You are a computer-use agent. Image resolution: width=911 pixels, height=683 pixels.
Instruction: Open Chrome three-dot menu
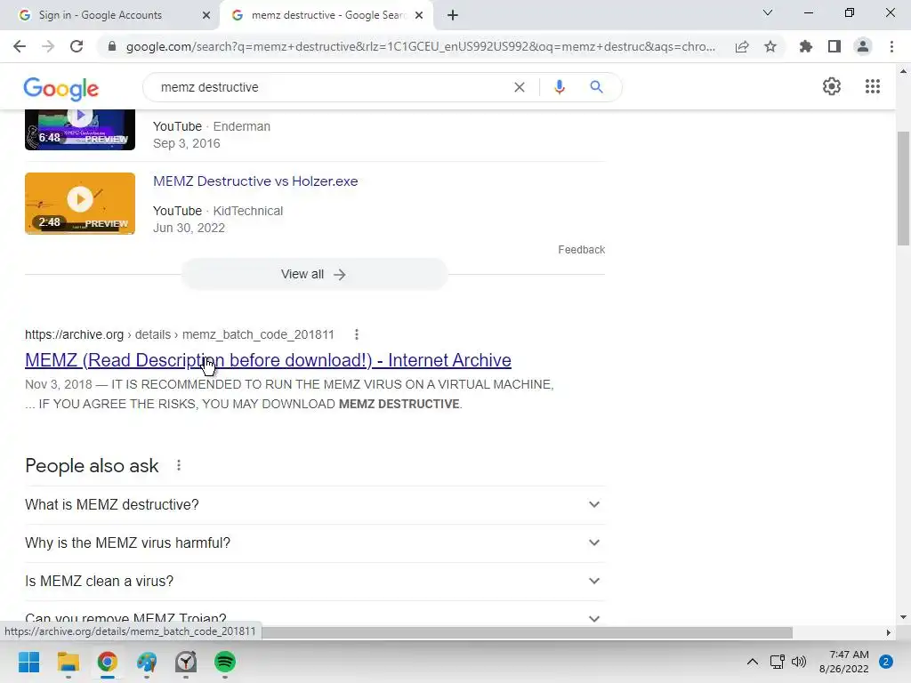pos(891,46)
